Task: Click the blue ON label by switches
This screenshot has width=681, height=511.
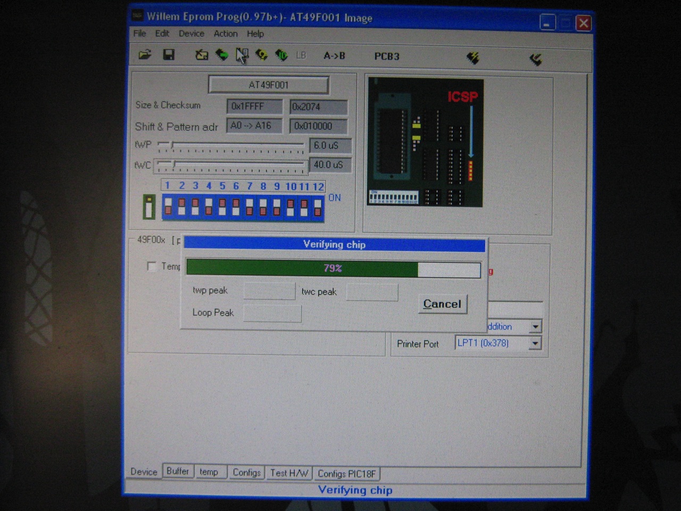Action: tap(334, 197)
